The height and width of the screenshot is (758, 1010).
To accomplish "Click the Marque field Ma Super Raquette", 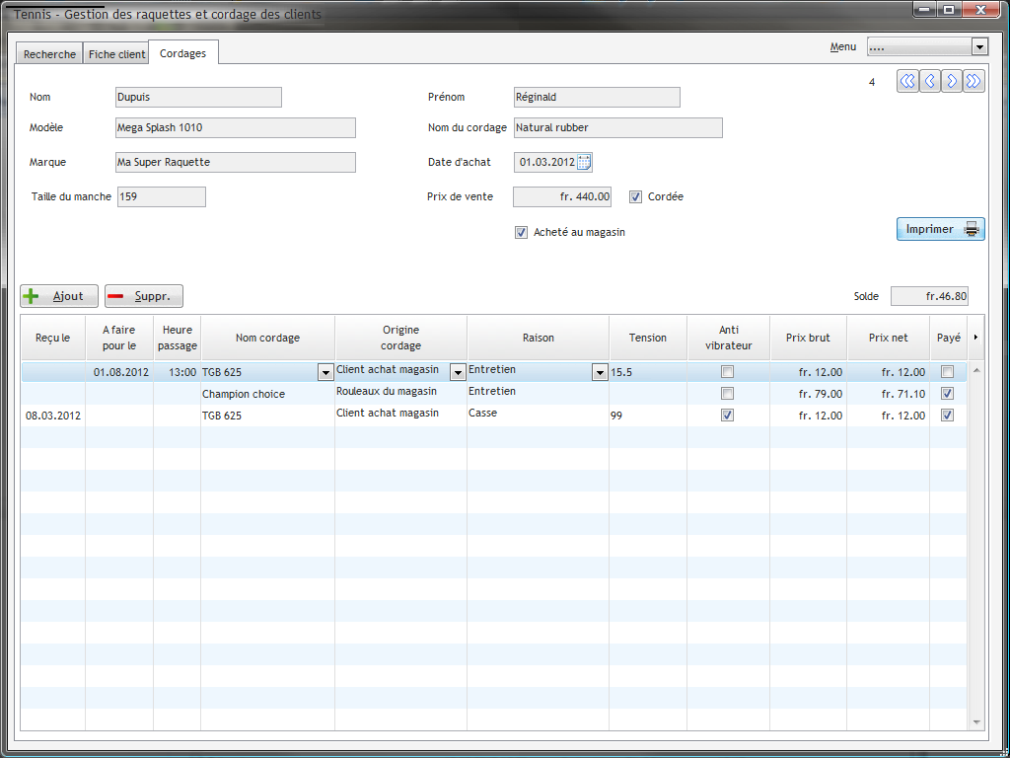I will [235, 163].
